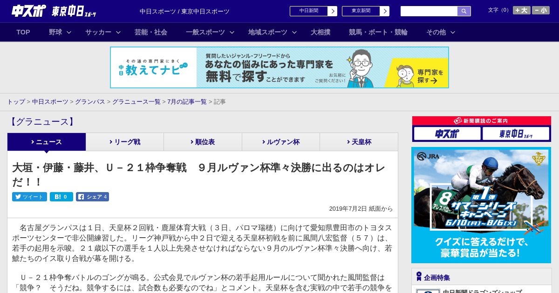
Task: Click the article headline 大垣・伊藤・藤井
Action: 198,174
